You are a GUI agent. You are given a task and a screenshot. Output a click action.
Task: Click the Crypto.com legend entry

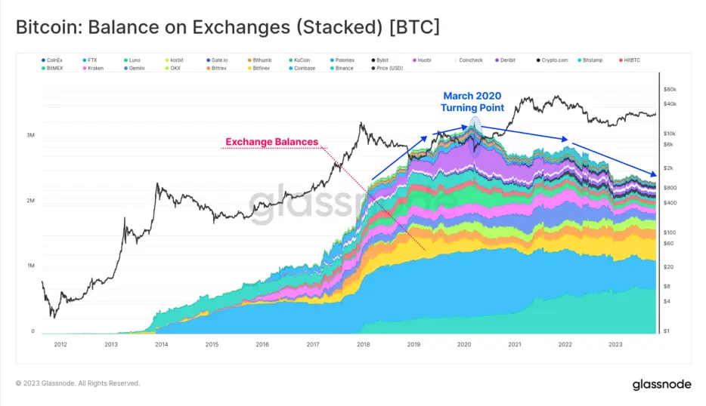point(552,60)
